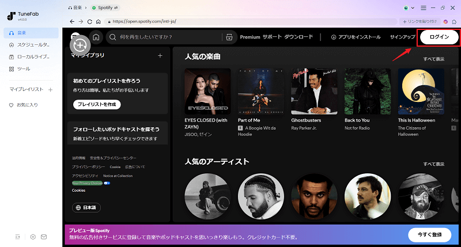This screenshot has width=461, height=247.
Task: Open the プライバシーポリシー footer link
Action: point(88,167)
